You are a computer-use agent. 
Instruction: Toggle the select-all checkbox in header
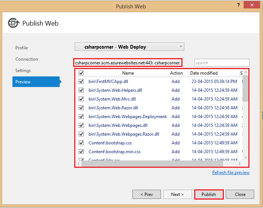(x=81, y=73)
